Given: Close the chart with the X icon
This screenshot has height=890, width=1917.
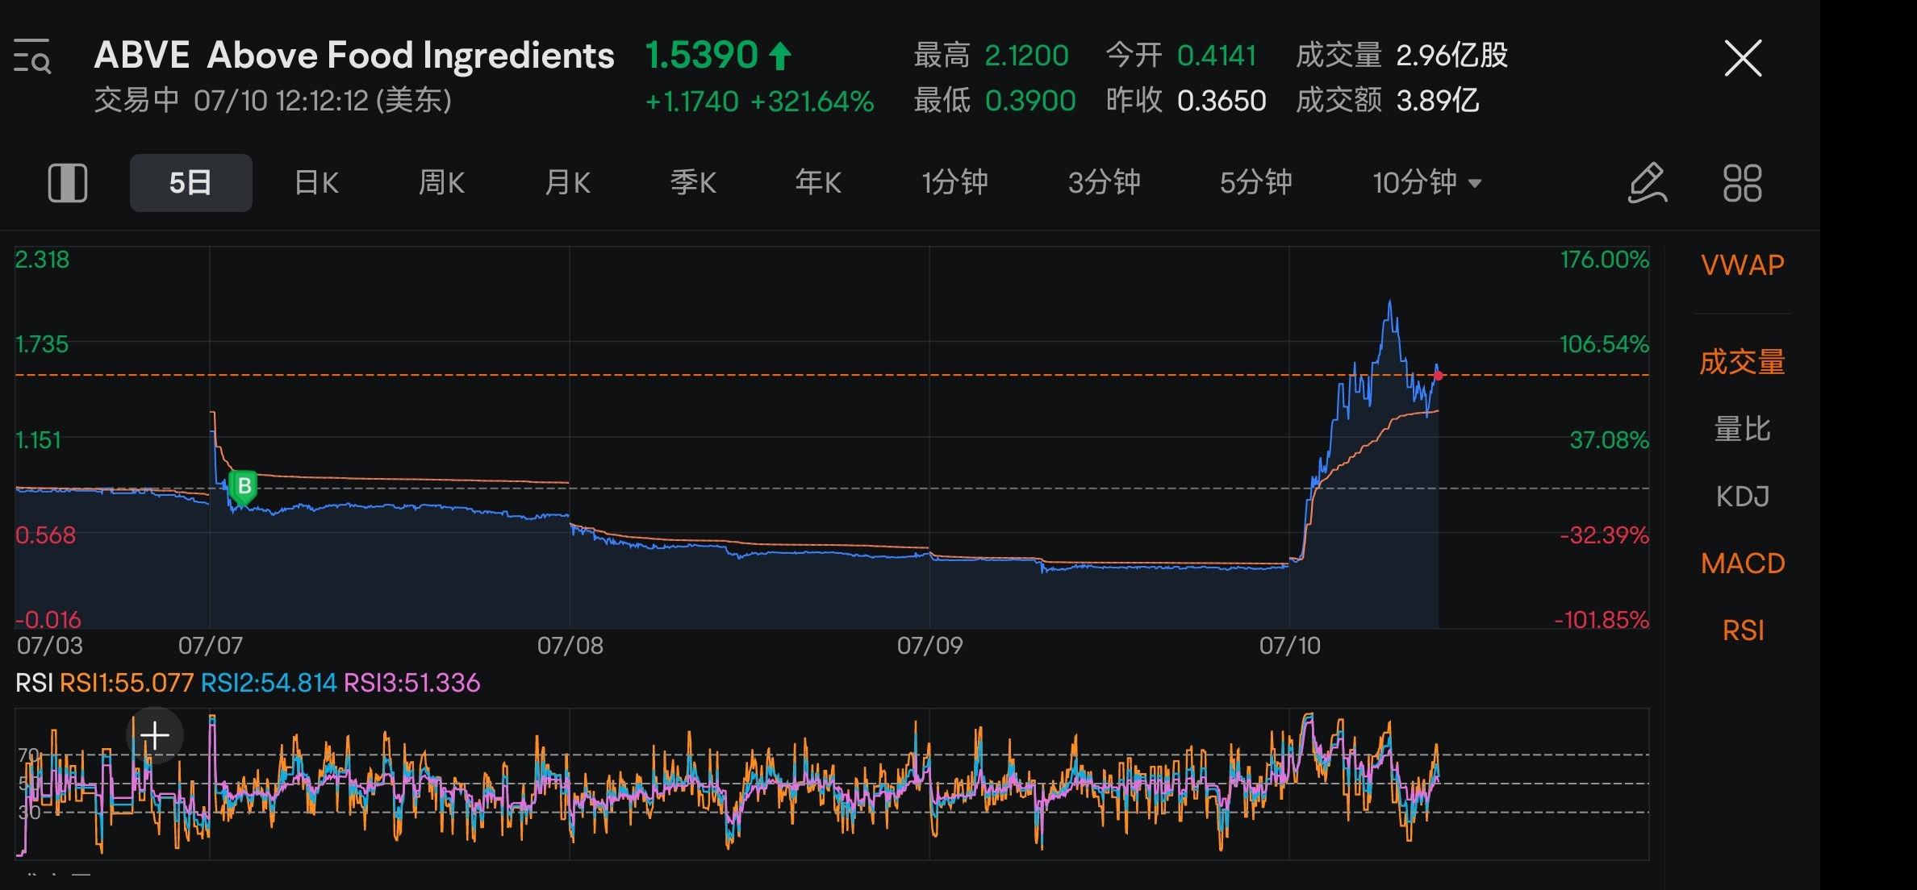Looking at the screenshot, I should (1742, 58).
